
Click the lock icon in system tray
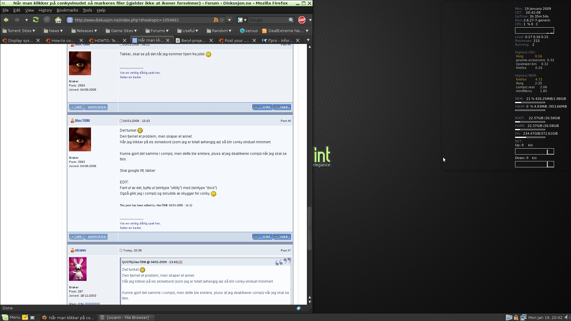click(x=516, y=317)
